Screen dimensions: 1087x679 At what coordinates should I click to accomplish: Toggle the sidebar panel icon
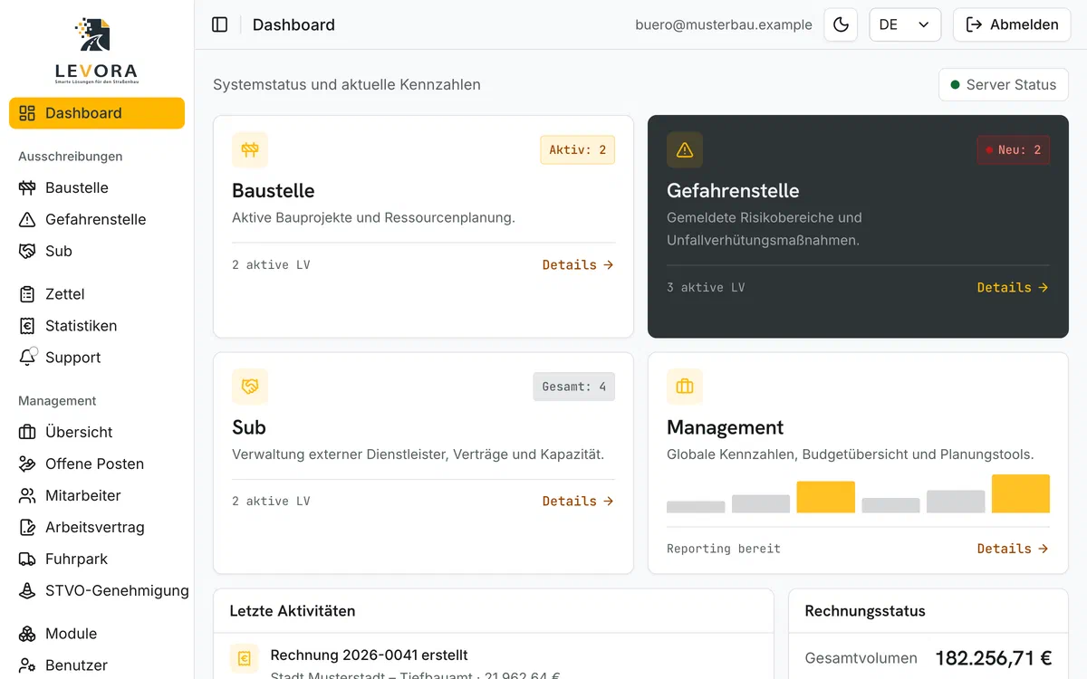[x=219, y=24]
